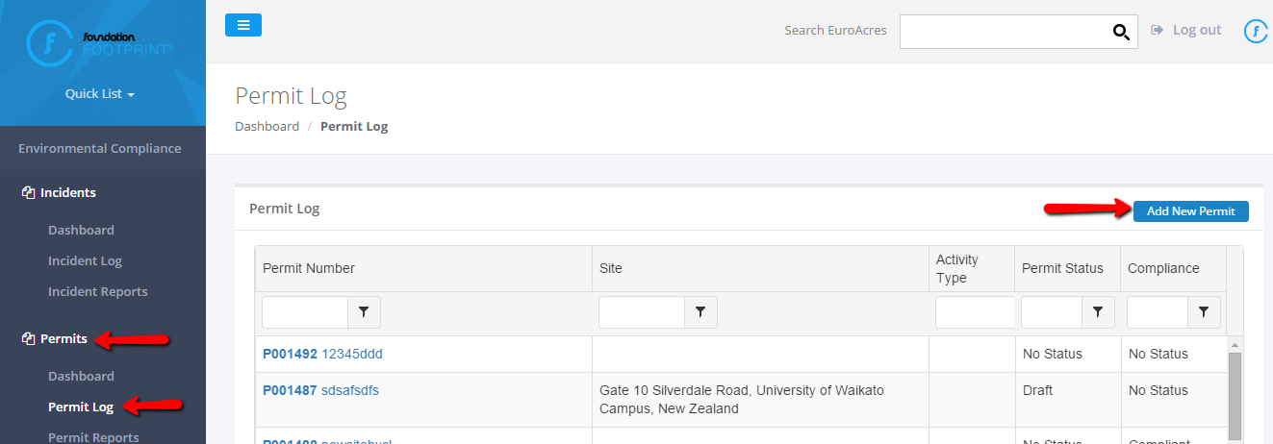Open the Compliance filter icon

tap(1204, 312)
